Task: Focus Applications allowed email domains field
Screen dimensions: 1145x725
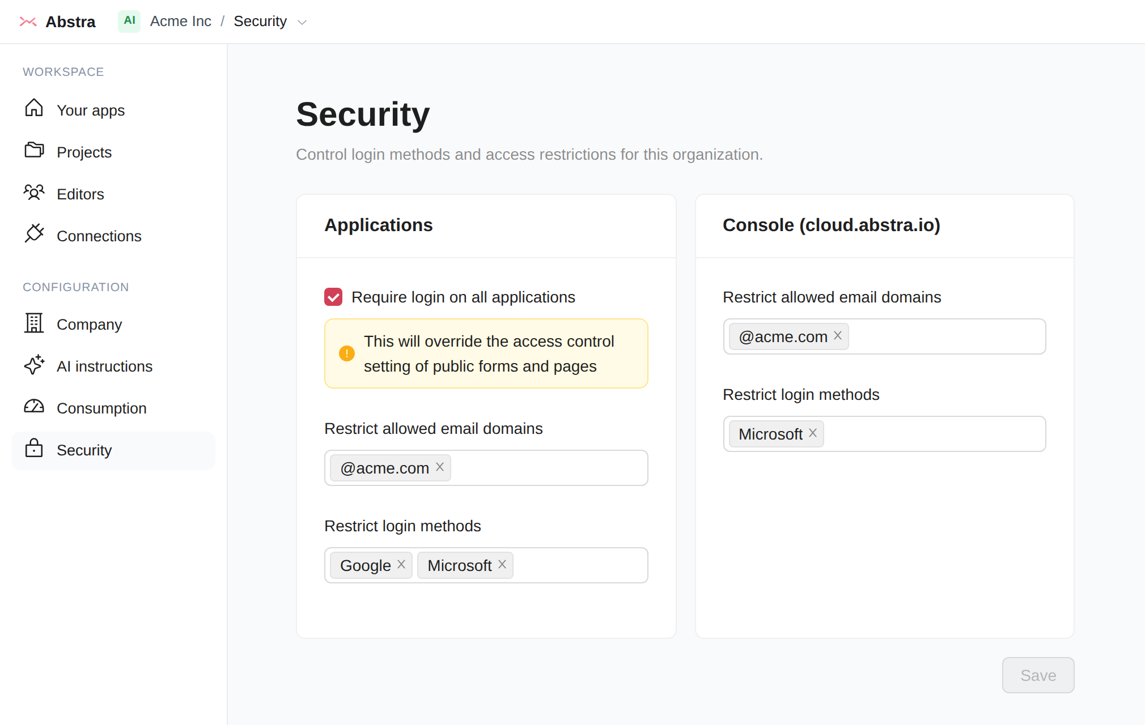Action: 486,468
